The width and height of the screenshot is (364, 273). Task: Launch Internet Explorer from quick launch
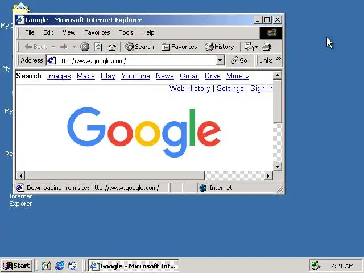[60, 266]
